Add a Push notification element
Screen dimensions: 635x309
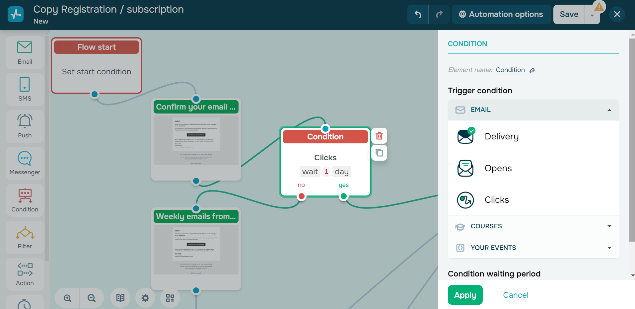coord(25,126)
